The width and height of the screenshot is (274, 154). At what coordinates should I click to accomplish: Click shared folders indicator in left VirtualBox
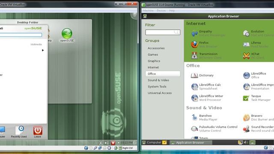[x=104, y=148]
